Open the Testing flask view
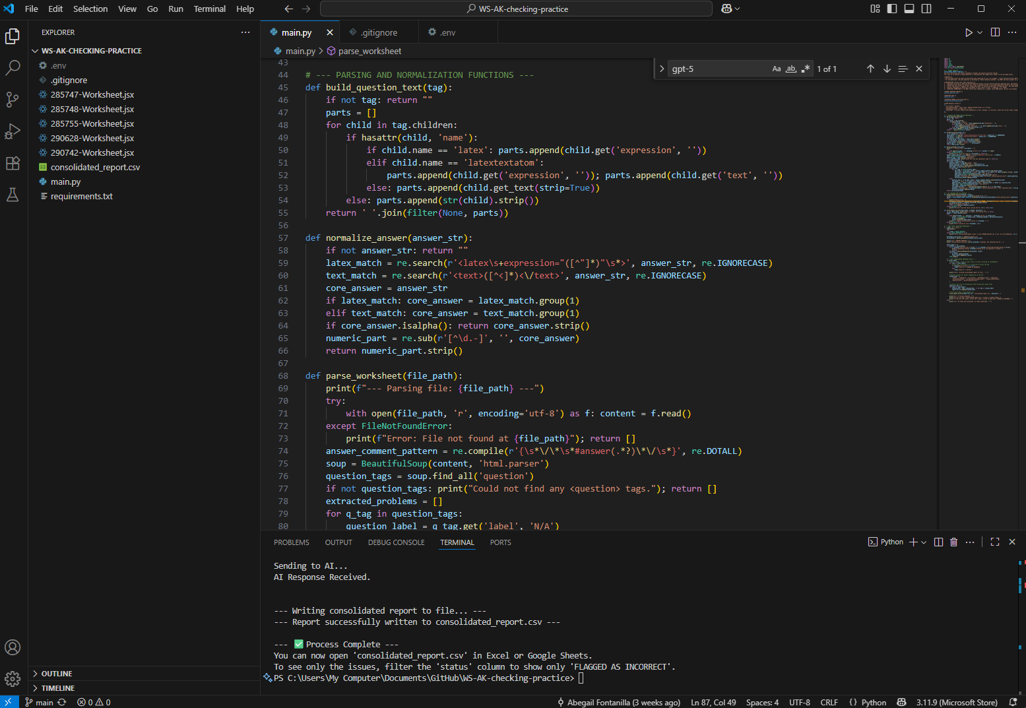This screenshot has height=708, width=1026. click(x=13, y=195)
